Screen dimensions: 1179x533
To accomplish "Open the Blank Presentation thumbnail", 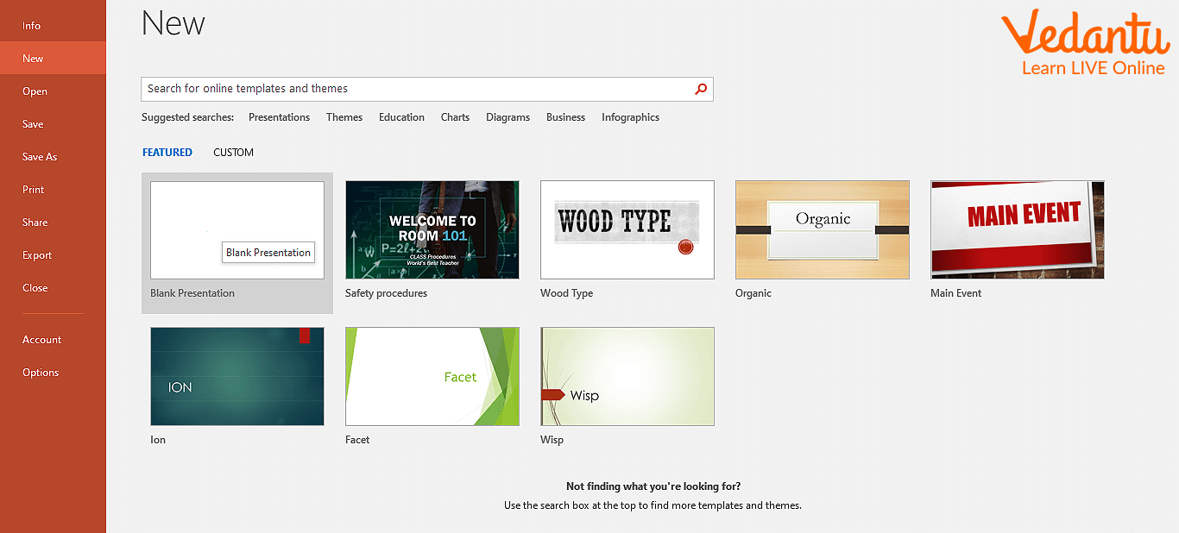I will tap(236, 229).
